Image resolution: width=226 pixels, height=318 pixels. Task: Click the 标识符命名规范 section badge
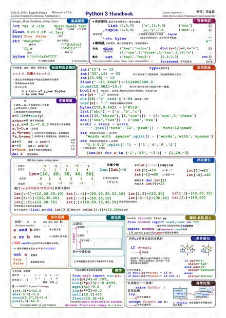[63, 68]
